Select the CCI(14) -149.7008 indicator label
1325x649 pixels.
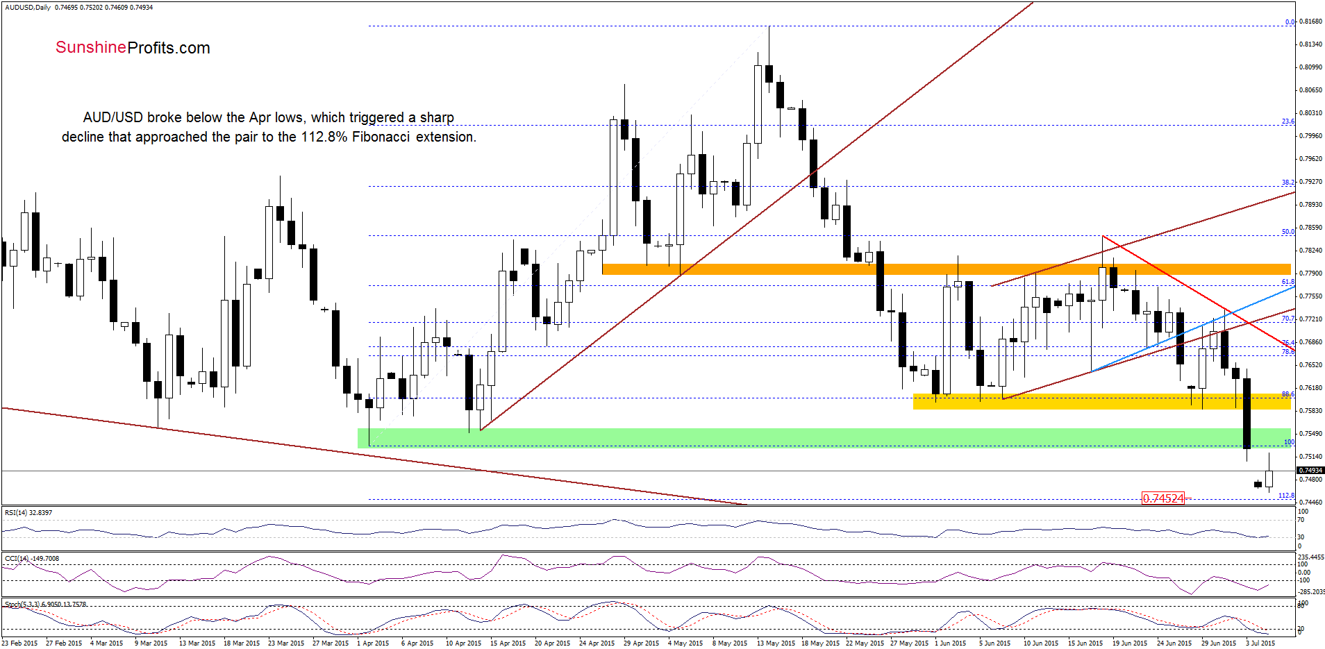[32, 558]
